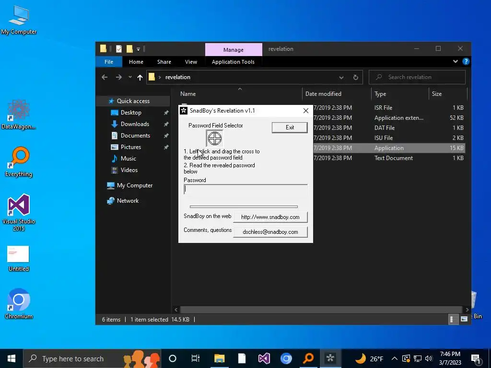This screenshot has height=368, width=491.
Task: Open the Application Tools tab
Action: click(x=233, y=62)
